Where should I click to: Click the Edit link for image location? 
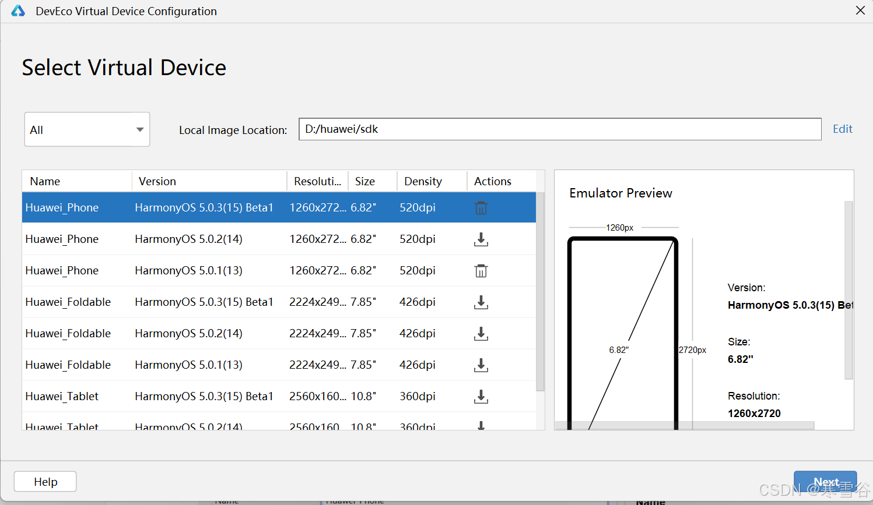coord(842,129)
